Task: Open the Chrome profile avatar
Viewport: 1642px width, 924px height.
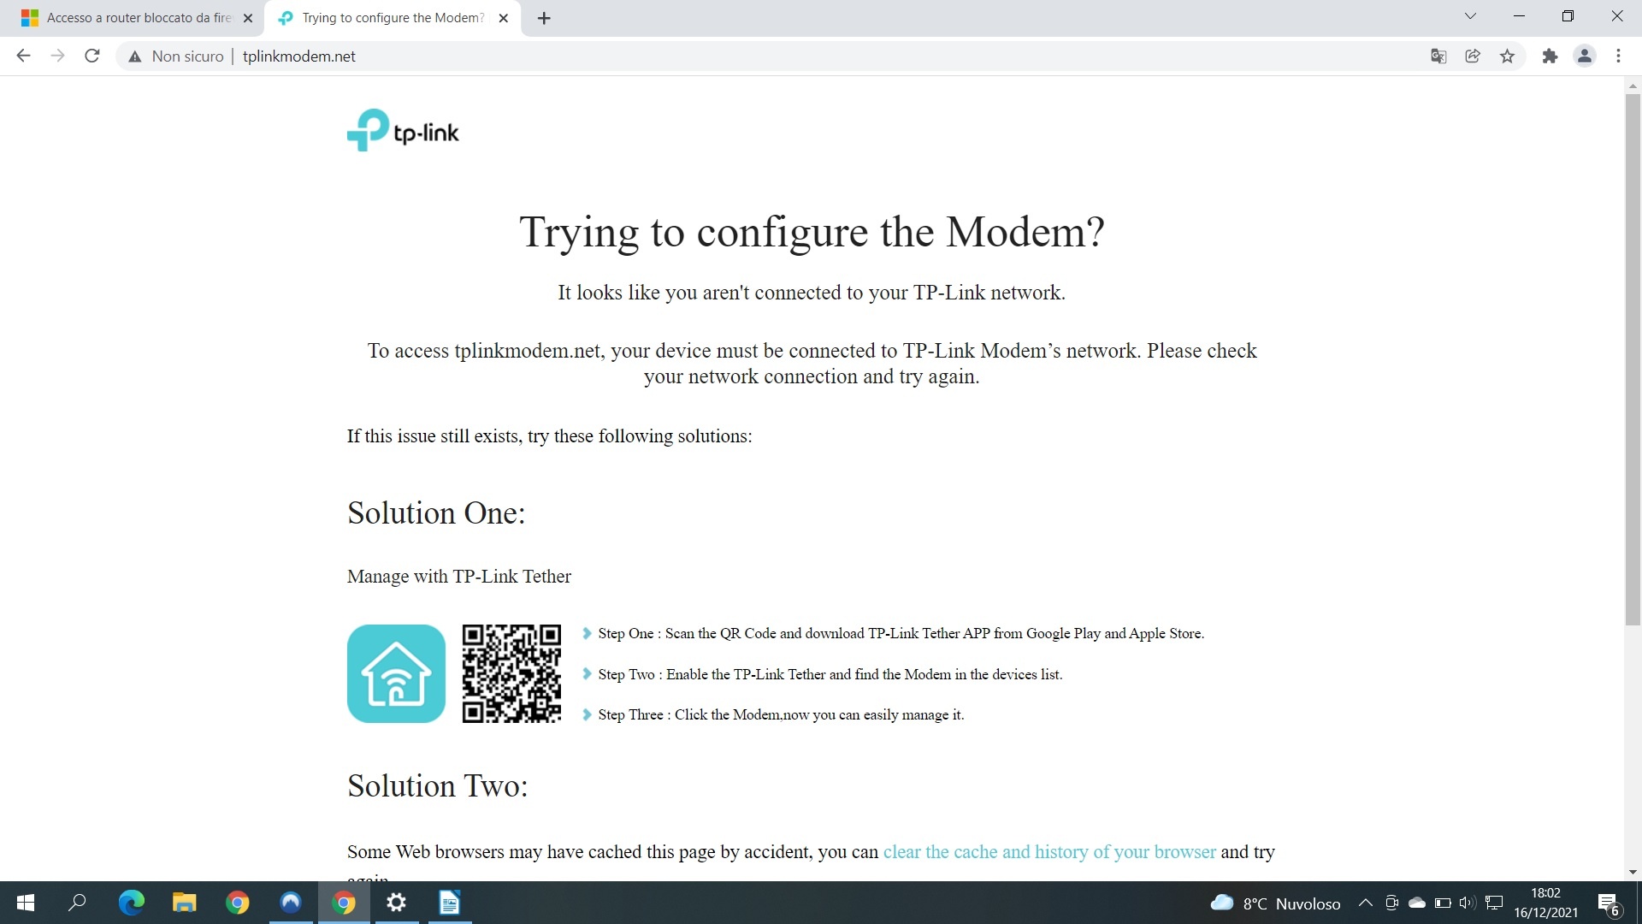Action: (1585, 56)
